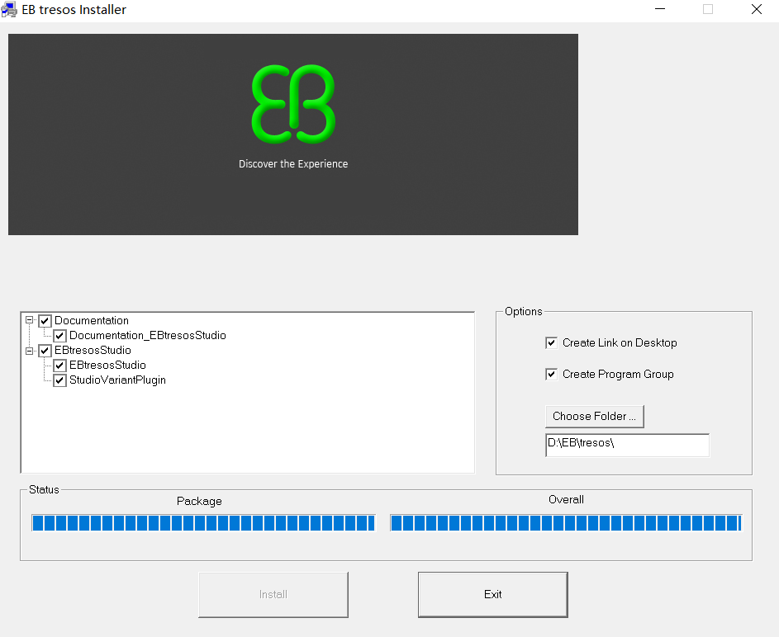This screenshot has height=637, width=779.
Task: Disable Create Link on Desktop option
Action: click(x=552, y=342)
